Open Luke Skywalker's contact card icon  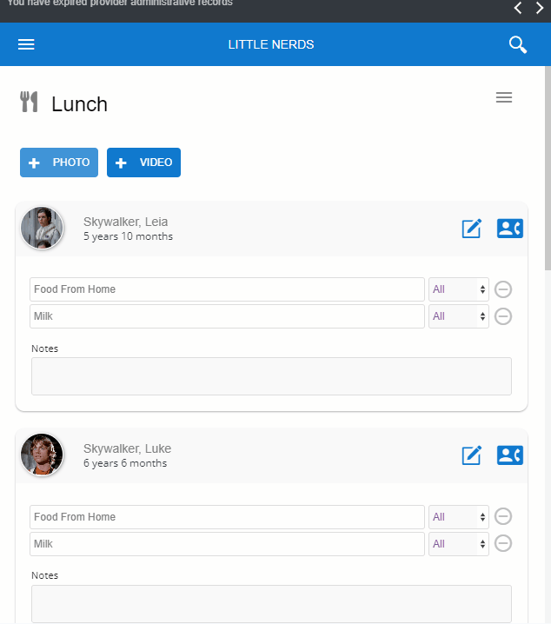(x=509, y=455)
